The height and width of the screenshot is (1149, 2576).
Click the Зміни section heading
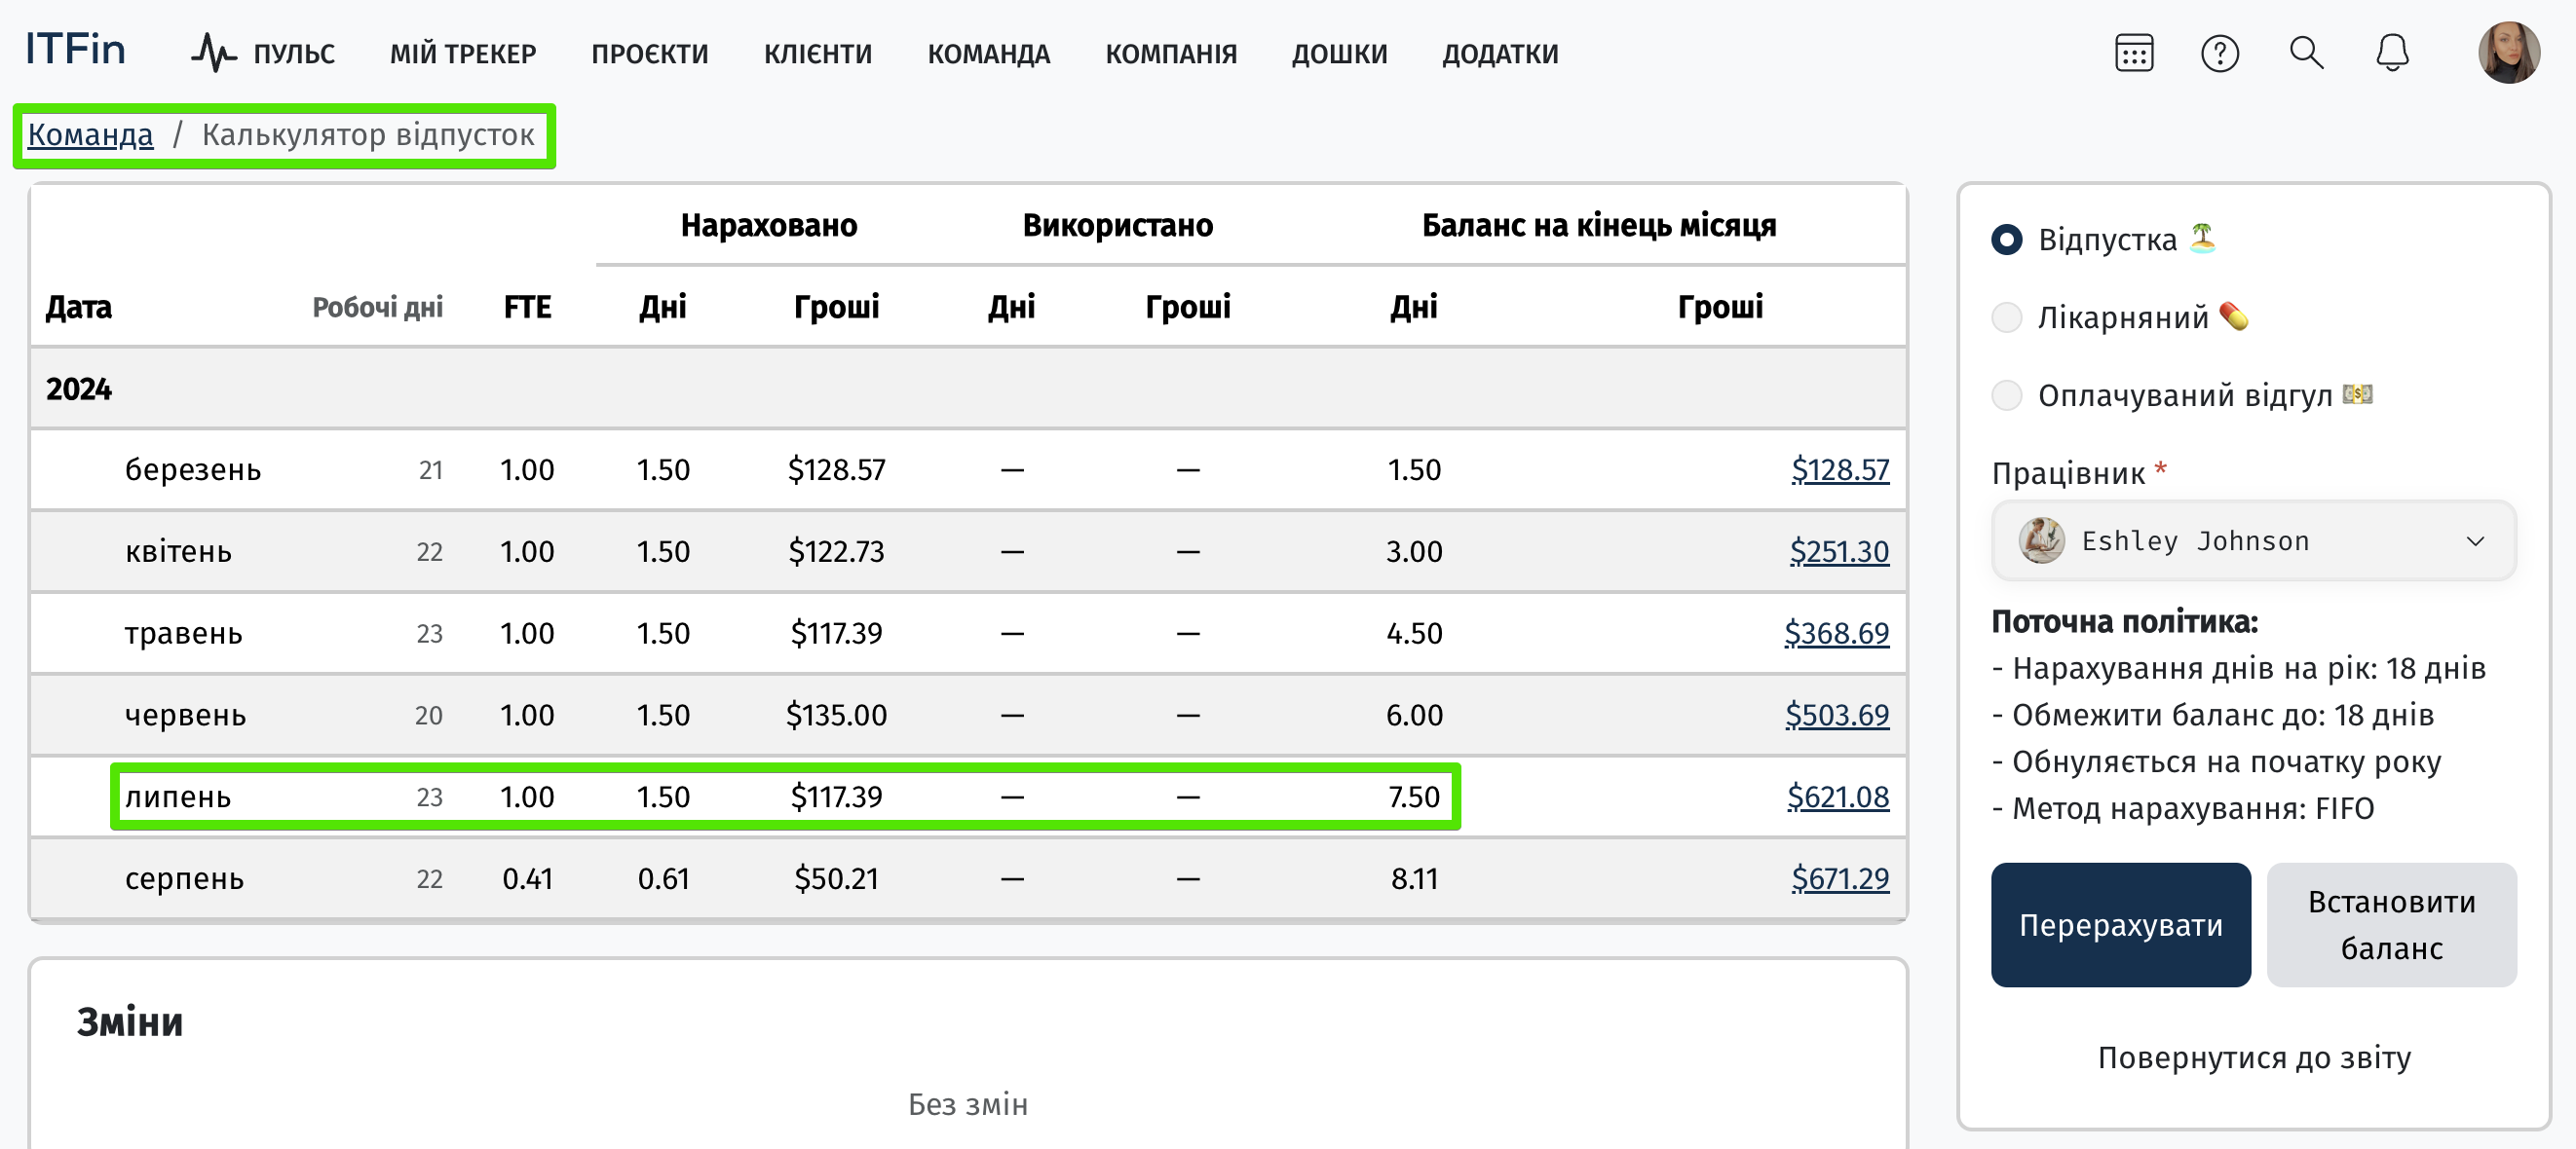(130, 1022)
